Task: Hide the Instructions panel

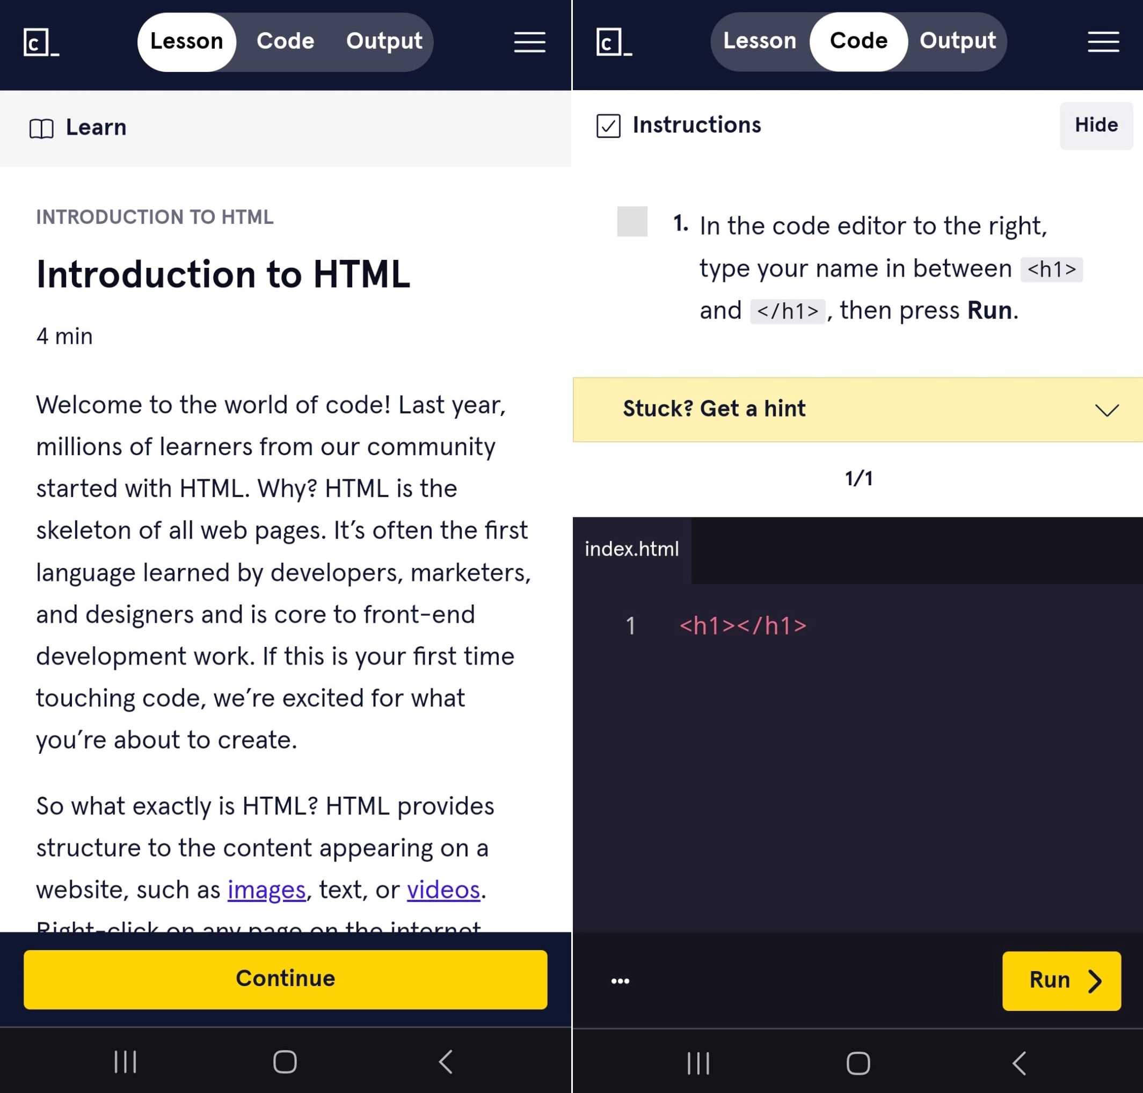Action: point(1096,125)
